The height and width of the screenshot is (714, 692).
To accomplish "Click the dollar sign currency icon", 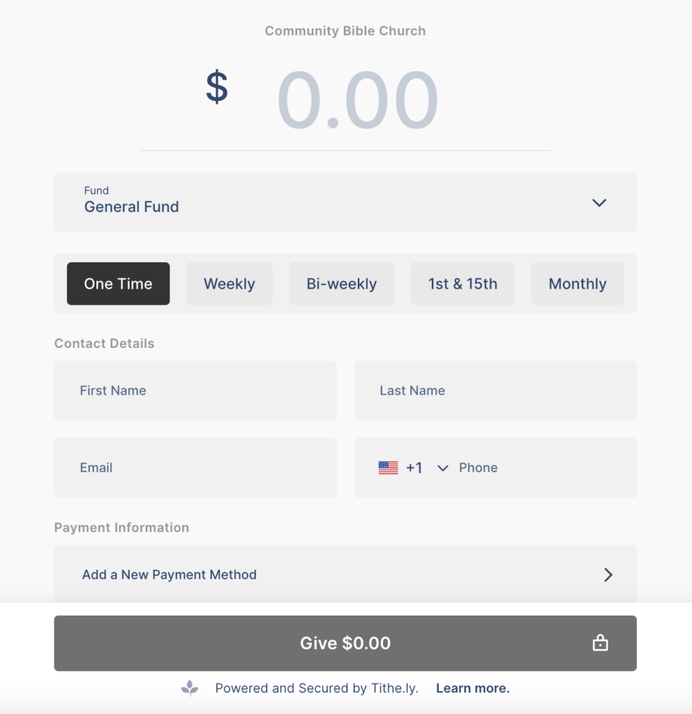I will [217, 88].
